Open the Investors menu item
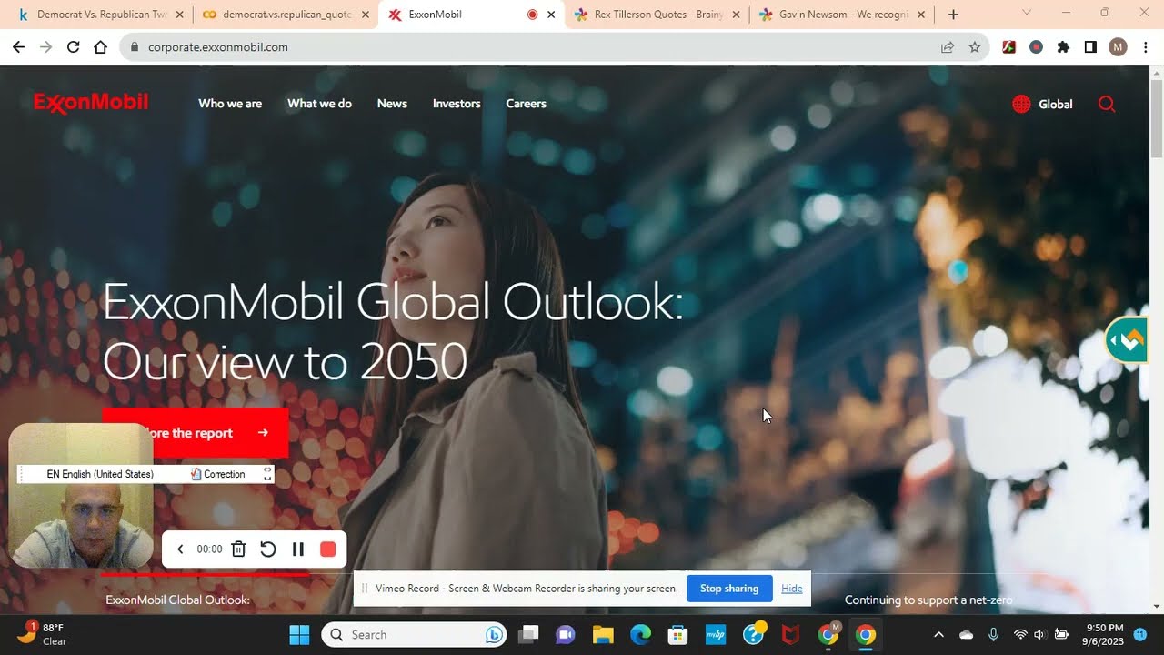Image resolution: width=1164 pixels, height=655 pixels. tap(457, 104)
